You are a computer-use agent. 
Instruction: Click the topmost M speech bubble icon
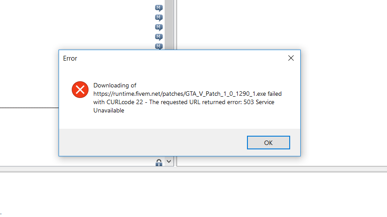point(159,8)
